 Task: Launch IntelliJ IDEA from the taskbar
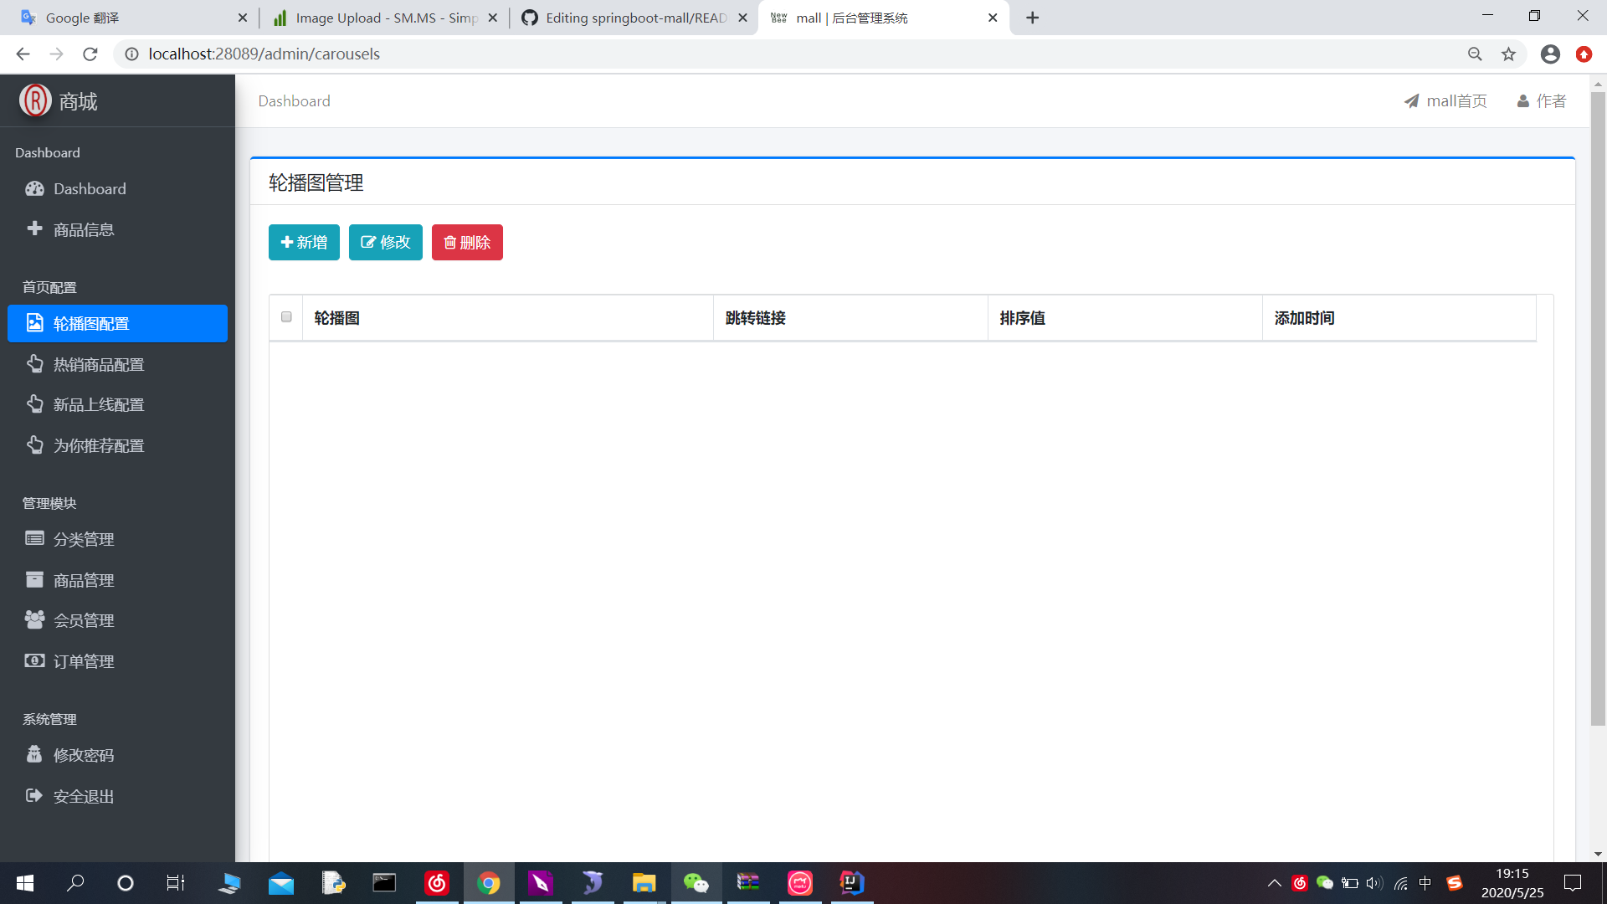pyautogui.click(x=851, y=883)
